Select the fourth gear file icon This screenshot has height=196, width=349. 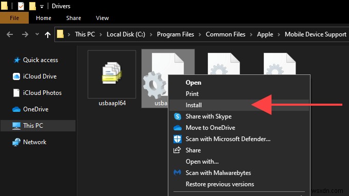click(x=280, y=64)
